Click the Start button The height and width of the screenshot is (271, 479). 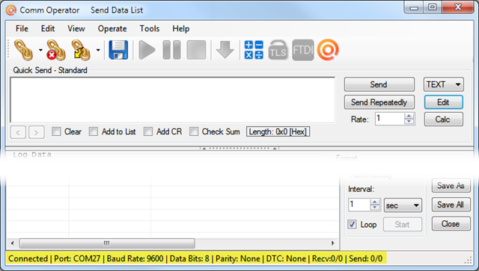(403, 225)
